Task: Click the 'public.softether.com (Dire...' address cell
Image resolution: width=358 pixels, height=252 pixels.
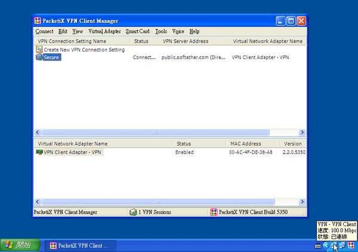Action: tap(193, 57)
